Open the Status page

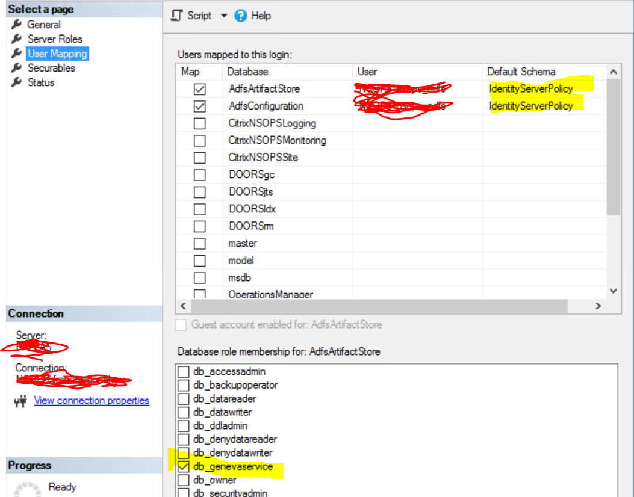coord(41,82)
